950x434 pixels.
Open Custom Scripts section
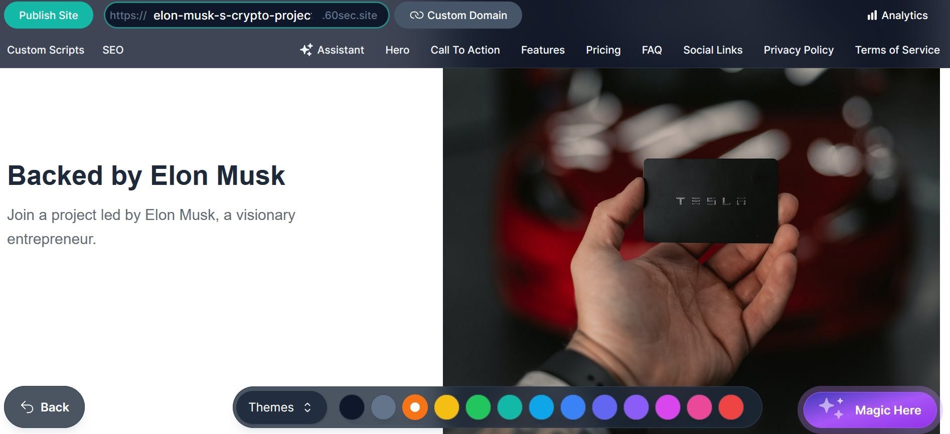point(46,50)
